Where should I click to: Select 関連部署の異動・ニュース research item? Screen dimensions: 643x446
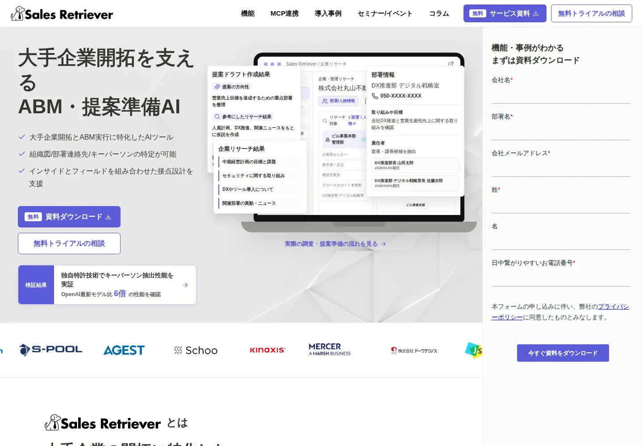[x=260, y=203]
